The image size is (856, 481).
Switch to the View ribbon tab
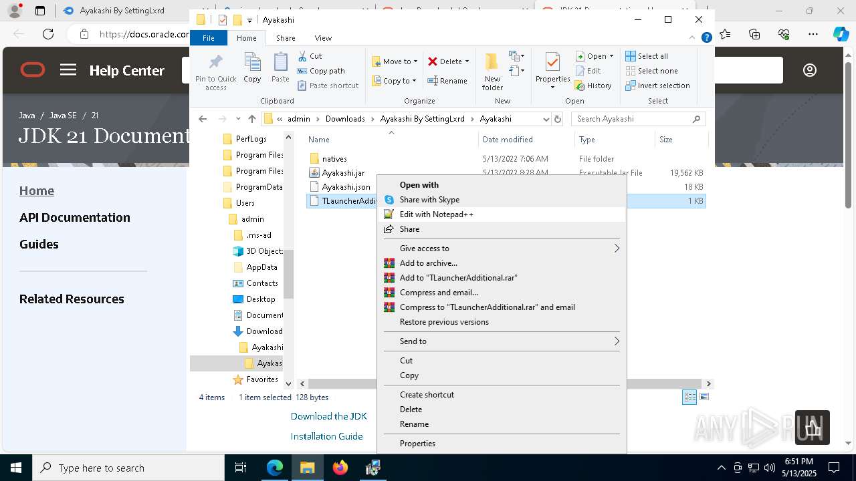click(323, 38)
